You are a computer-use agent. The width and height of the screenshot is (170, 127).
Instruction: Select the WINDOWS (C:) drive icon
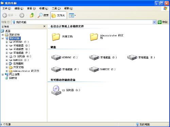tap(56, 57)
